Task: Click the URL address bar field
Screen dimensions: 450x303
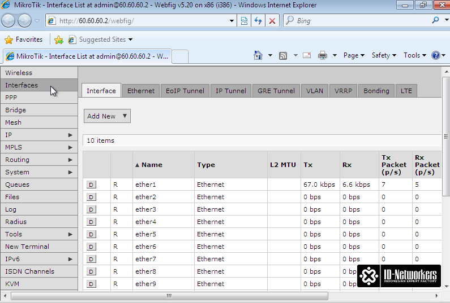Action: (140, 21)
